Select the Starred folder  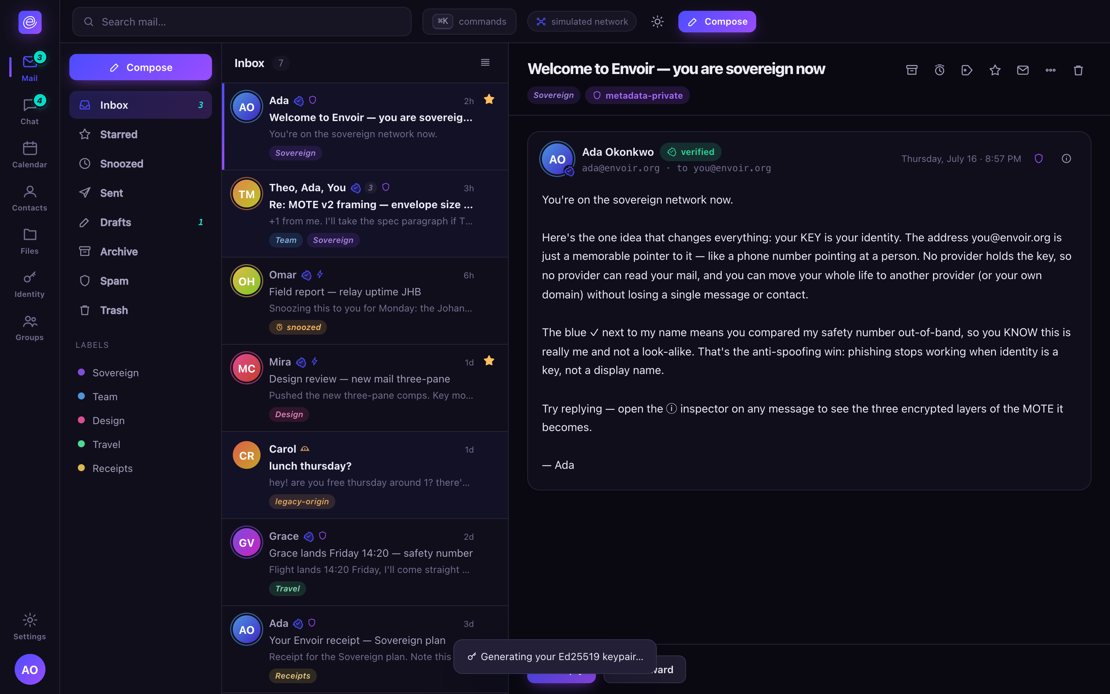click(x=140, y=135)
